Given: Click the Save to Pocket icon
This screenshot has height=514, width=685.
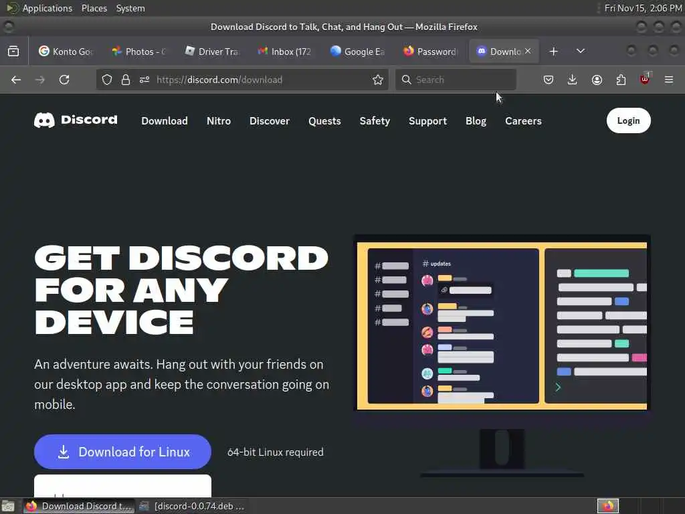Looking at the screenshot, I should click(549, 80).
